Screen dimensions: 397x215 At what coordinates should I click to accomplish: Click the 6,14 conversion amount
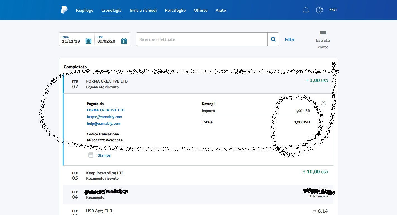(323, 211)
